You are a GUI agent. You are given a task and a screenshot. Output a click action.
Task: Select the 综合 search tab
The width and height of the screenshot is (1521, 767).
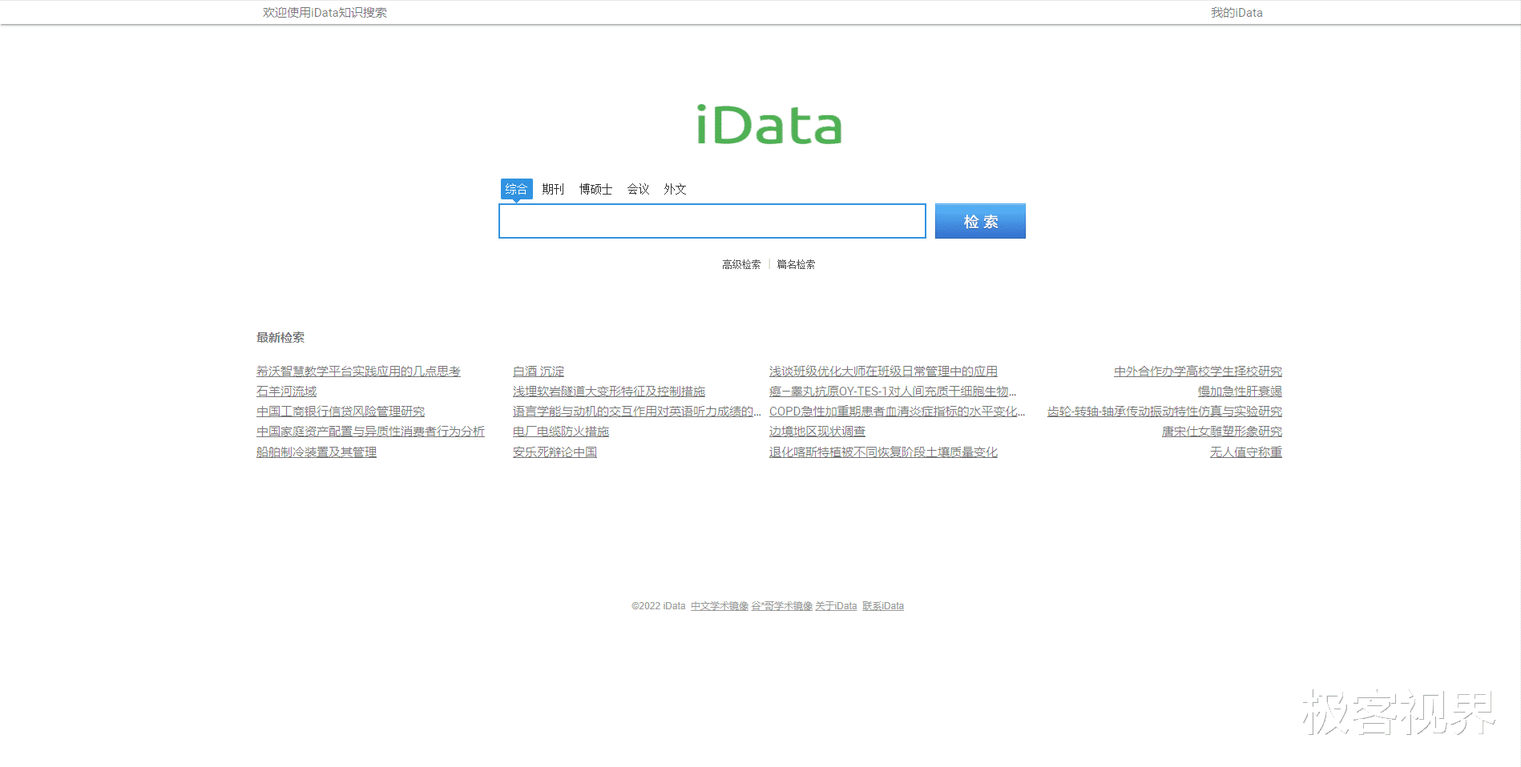[x=517, y=189]
